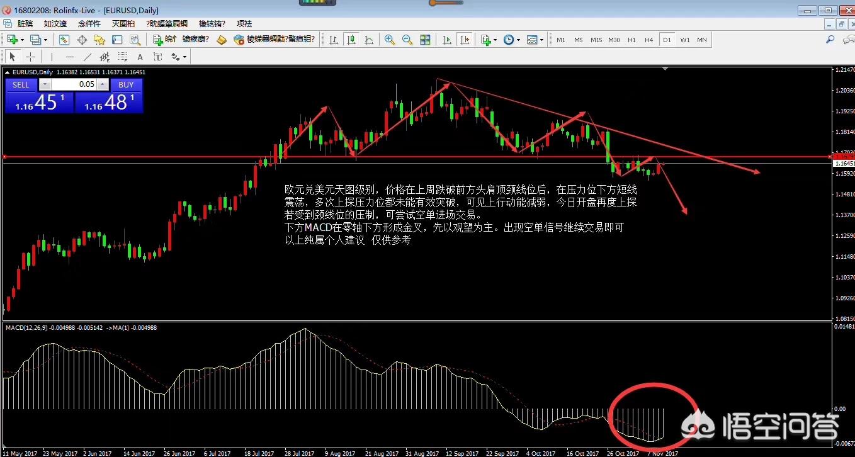The width and height of the screenshot is (855, 457).
Task: Toggle chart auto scroll
Action: tap(447, 40)
